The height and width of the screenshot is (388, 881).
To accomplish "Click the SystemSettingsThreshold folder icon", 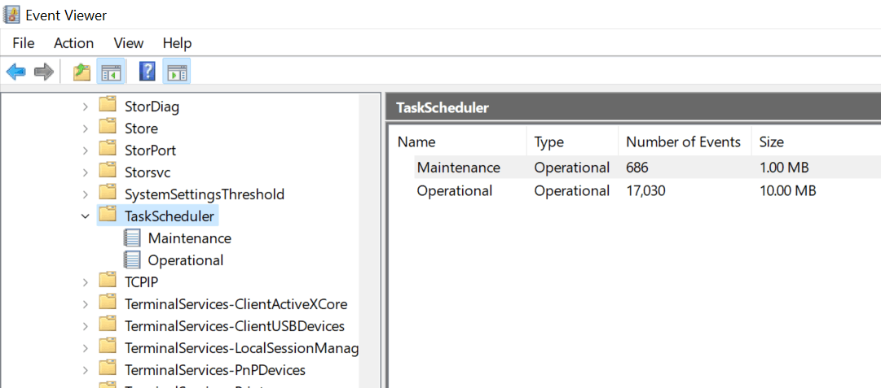I will [108, 194].
